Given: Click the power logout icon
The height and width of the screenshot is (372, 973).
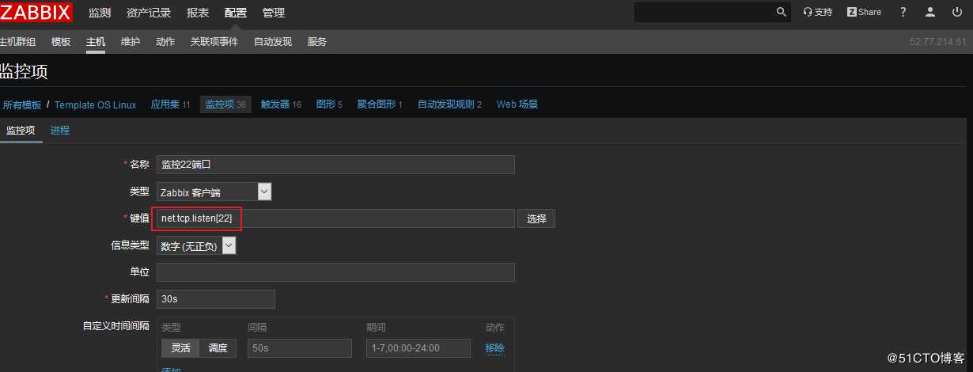Looking at the screenshot, I should coord(958,12).
